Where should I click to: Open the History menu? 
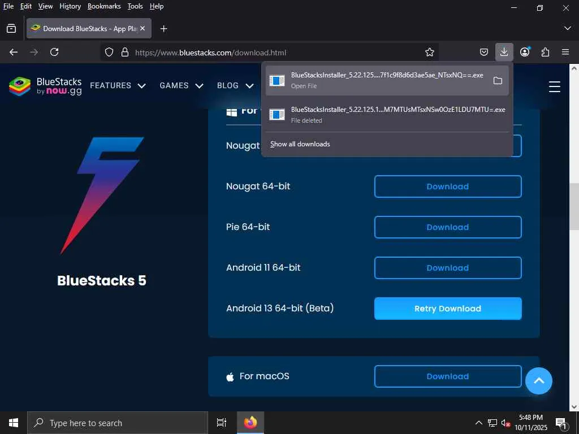click(70, 6)
